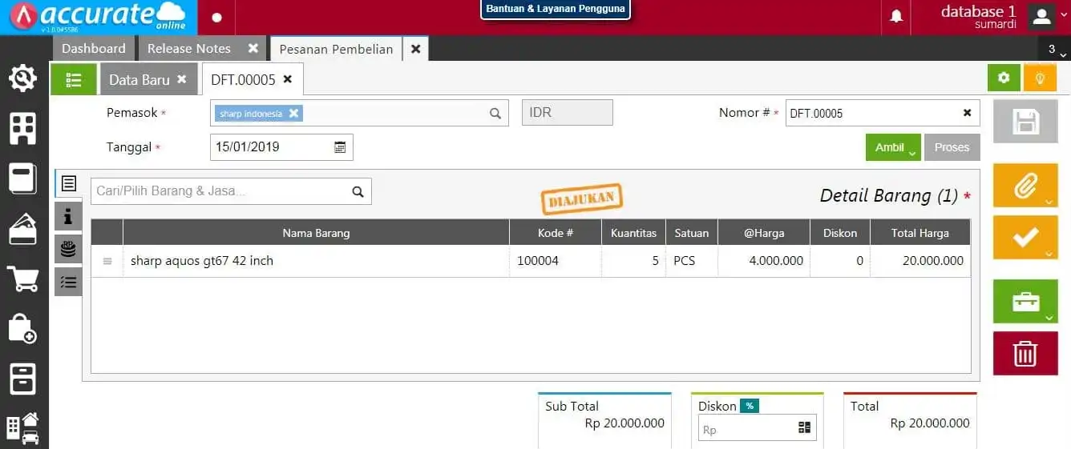Viewport: 1071px width, 449px height.
Task: Open the inventory cabinet icon in the sidebar
Action: click(22, 379)
